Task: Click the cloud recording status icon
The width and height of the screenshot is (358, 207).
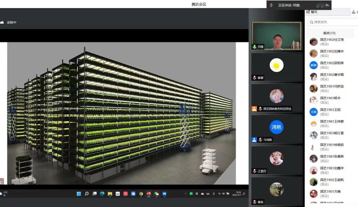Action: pyautogui.click(x=2, y=22)
